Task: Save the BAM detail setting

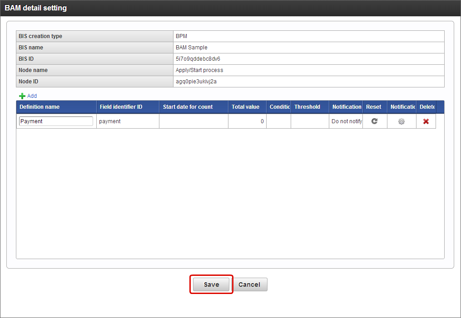Action: 211,284
